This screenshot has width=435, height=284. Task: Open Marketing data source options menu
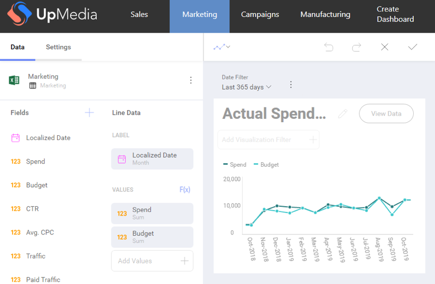pos(191,80)
